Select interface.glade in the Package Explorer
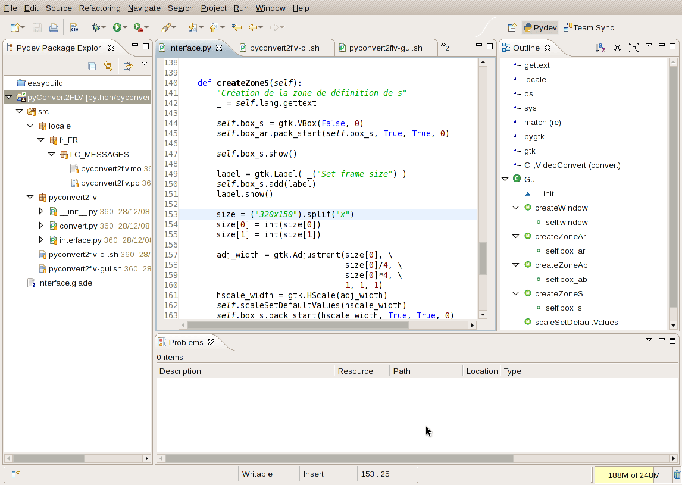The image size is (682, 485). coord(64,283)
